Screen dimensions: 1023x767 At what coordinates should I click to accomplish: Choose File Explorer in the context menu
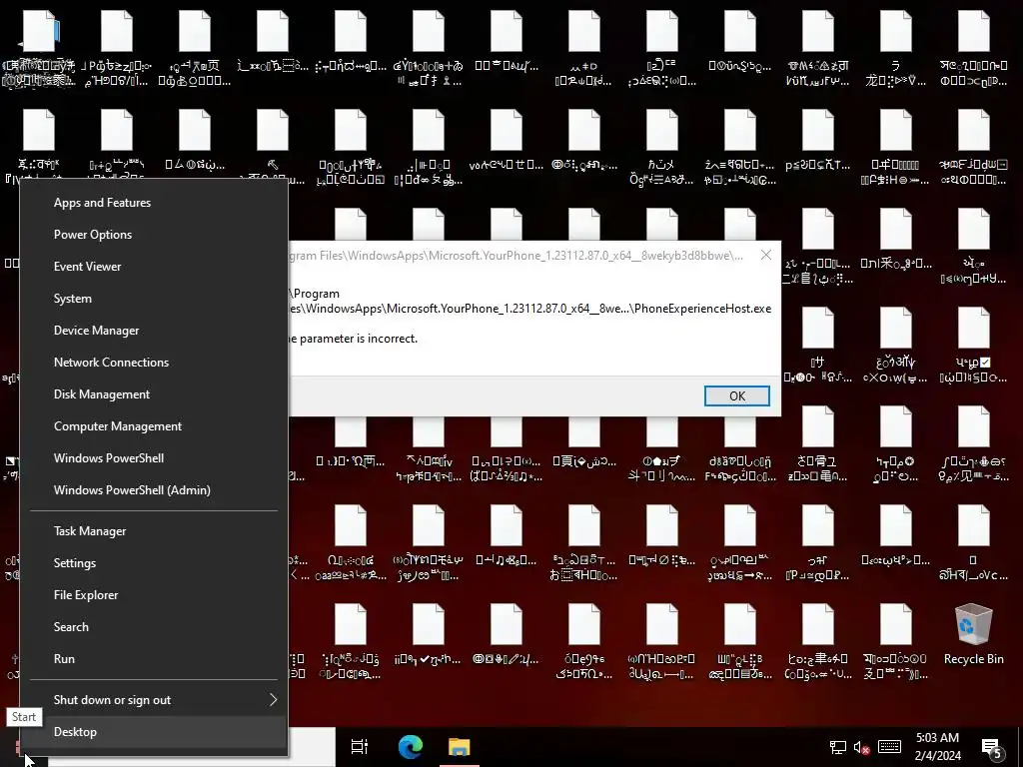pos(154,595)
